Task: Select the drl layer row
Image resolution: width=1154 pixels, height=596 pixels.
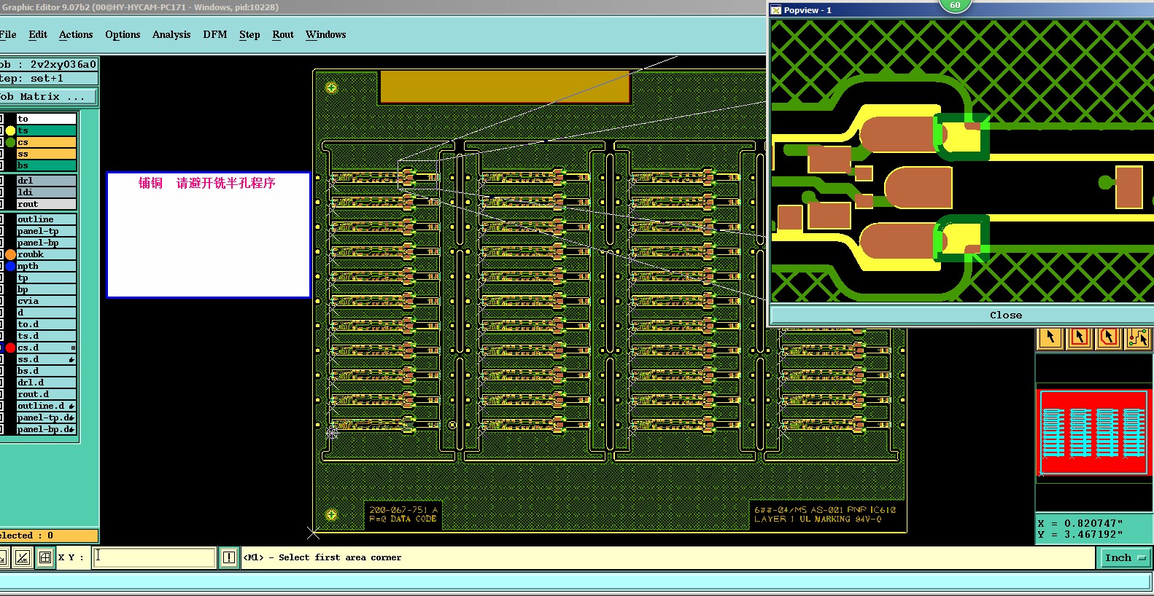Action: pyautogui.click(x=46, y=181)
